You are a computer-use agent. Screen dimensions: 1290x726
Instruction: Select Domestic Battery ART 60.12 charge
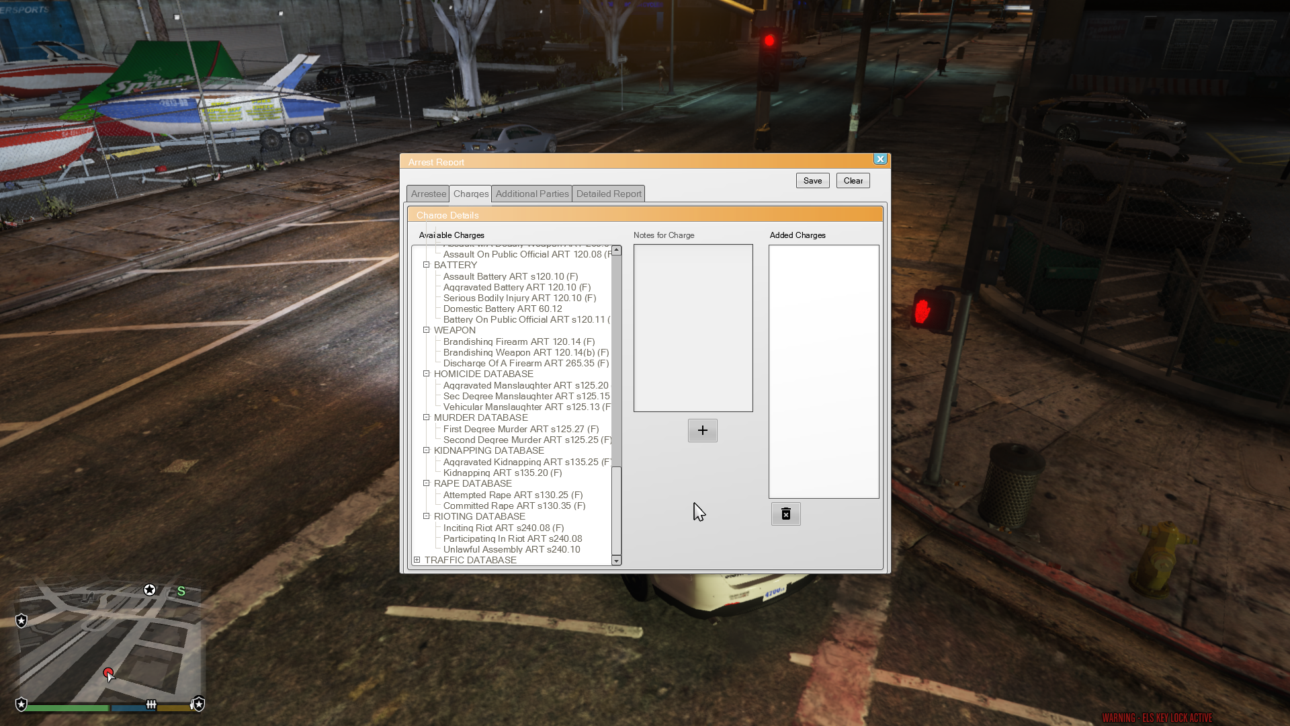502,309
